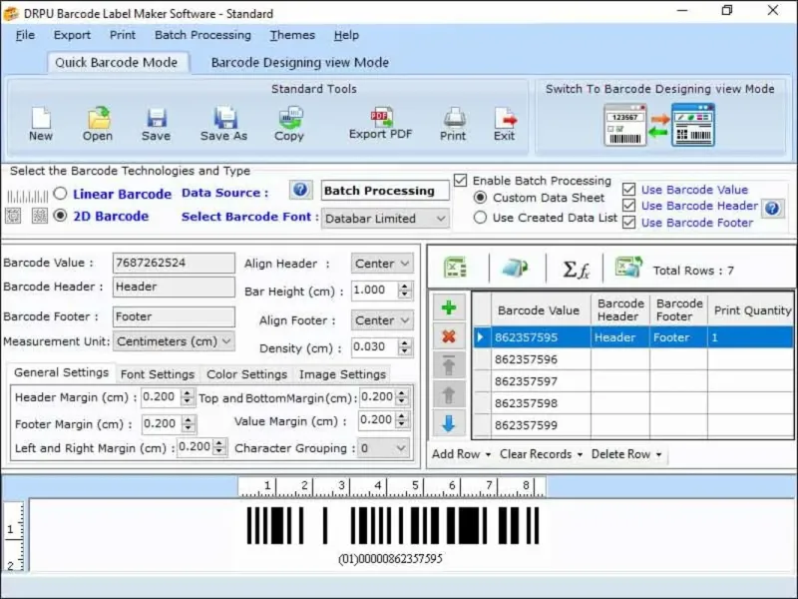Click the move-up gray arrow icon
798x599 pixels.
(x=449, y=394)
